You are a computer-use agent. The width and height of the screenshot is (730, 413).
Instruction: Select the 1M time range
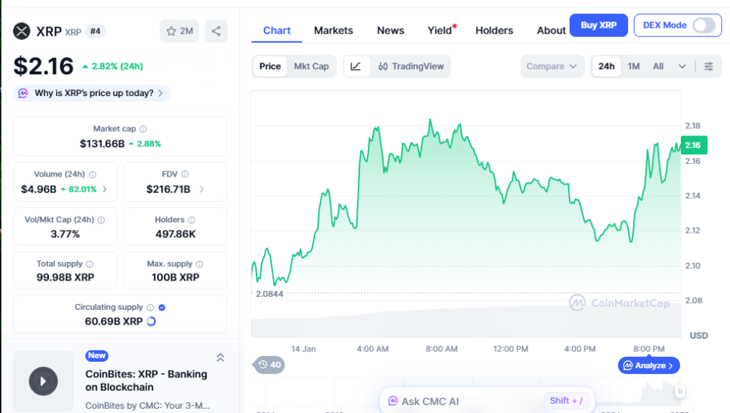click(x=634, y=66)
